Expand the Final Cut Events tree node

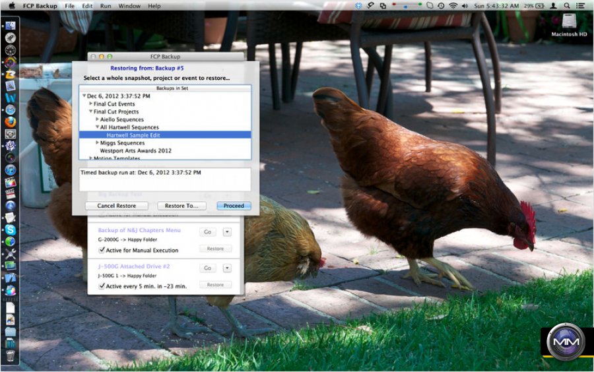pos(91,104)
